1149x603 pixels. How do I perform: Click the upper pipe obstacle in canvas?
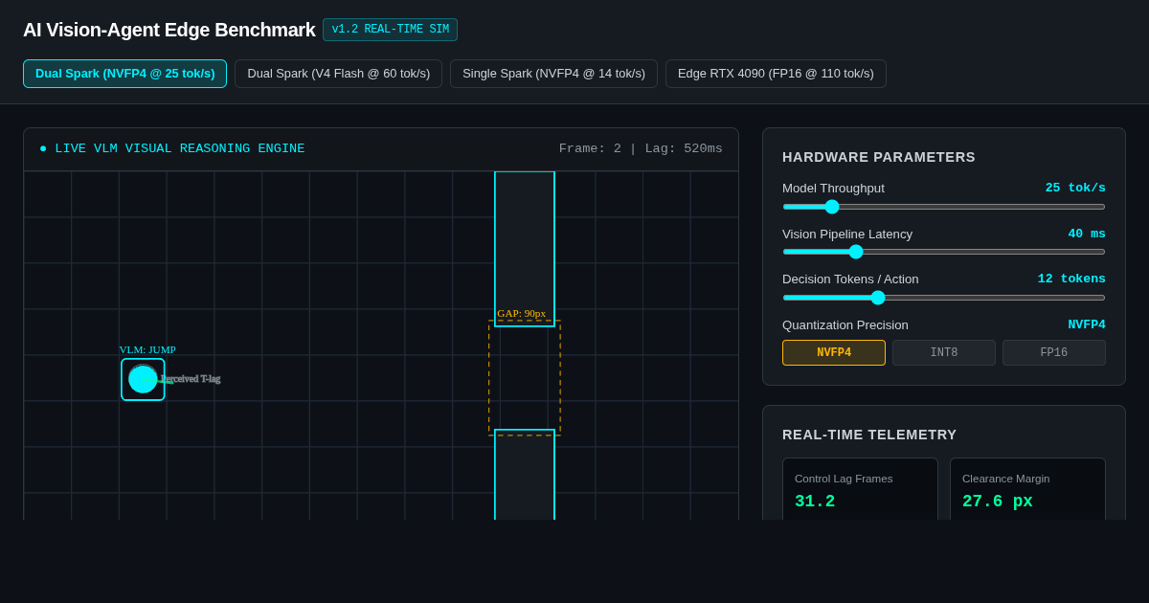point(525,249)
